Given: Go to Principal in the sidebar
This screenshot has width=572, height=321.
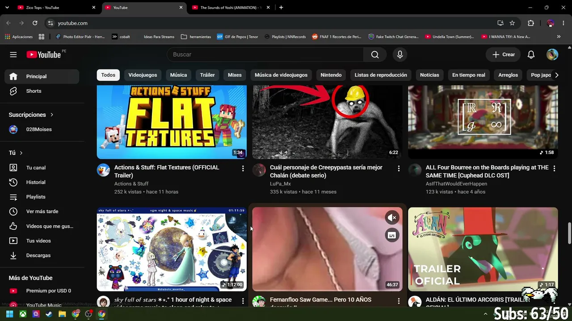Looking at the screenshot, I should pos(42,76).
